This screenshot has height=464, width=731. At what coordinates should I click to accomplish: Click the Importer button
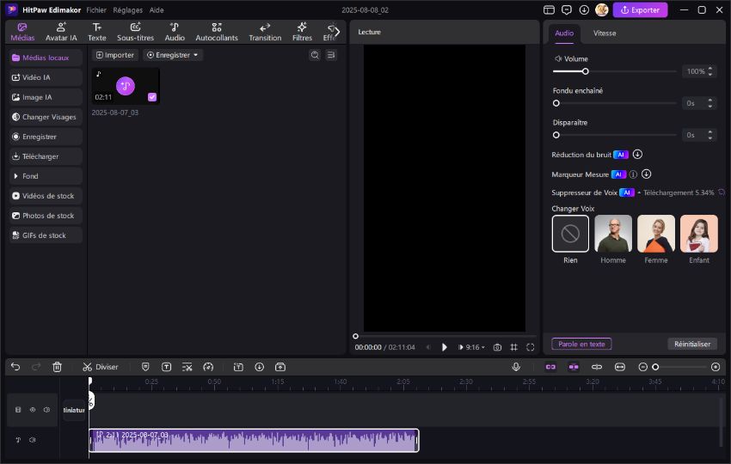115,55
